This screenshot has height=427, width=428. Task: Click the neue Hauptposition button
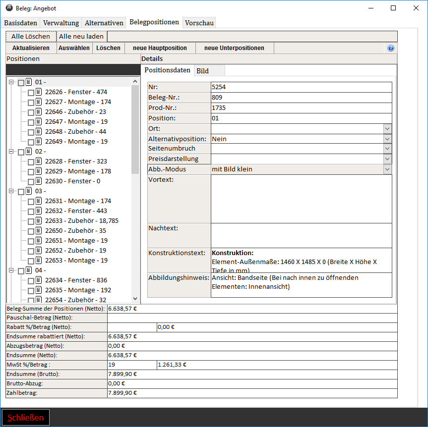pyautogui.click(x=160, y=48)
